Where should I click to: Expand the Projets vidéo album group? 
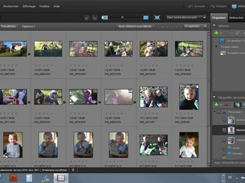pyautogui.click(x=216, y=47)
